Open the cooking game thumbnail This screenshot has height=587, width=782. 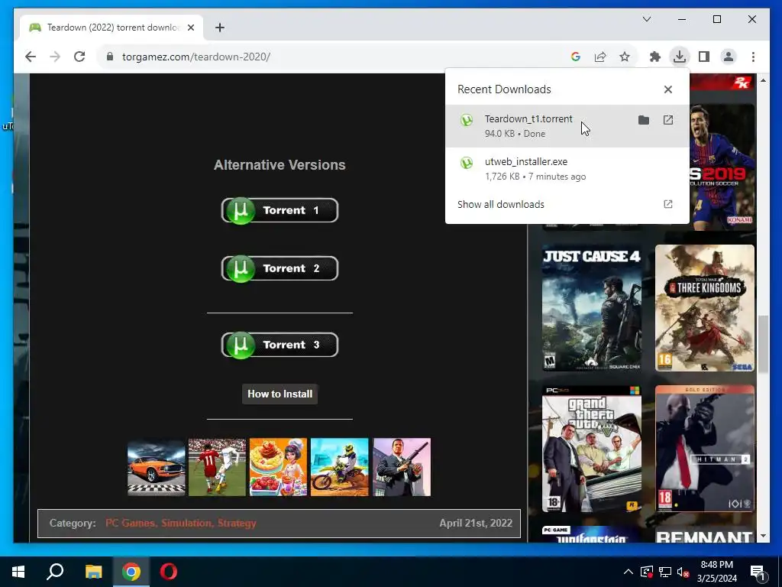pyautogui.click(x=278, y=467)
